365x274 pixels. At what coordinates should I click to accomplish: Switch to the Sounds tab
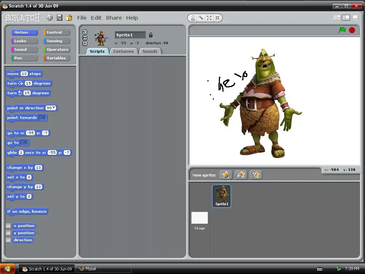click(x=150, y=51)
